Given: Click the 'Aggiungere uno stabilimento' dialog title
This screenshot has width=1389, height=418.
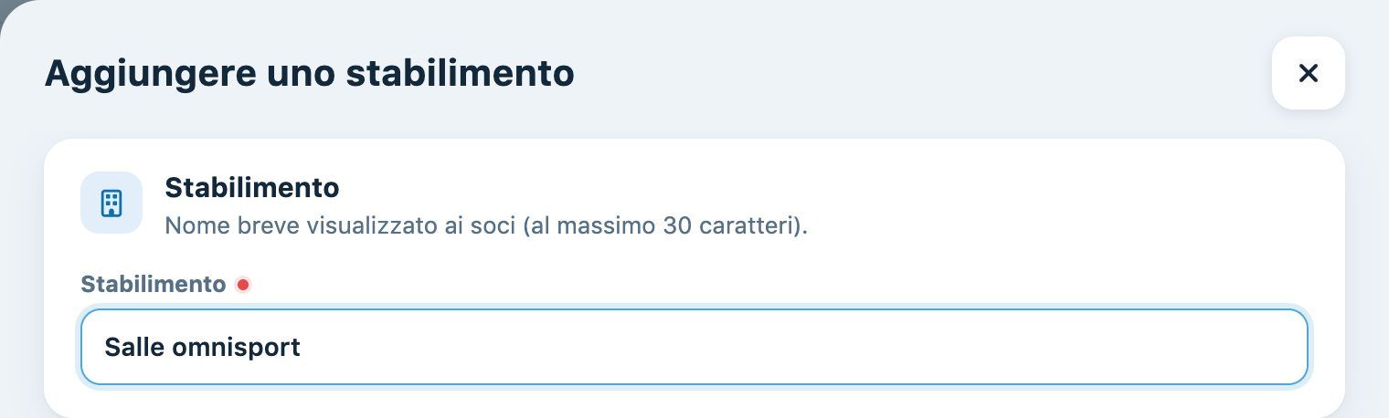Looking at the screenshot, I should 310,73.
